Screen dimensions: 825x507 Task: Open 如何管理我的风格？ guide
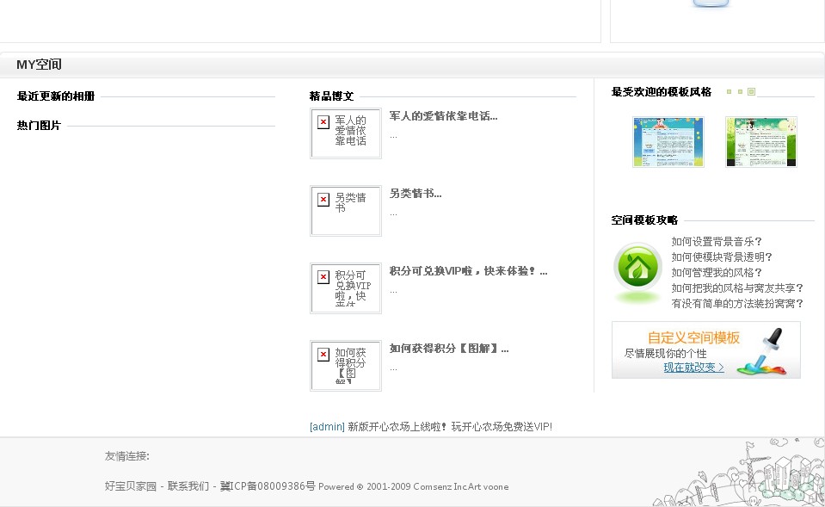coord(716,272)
